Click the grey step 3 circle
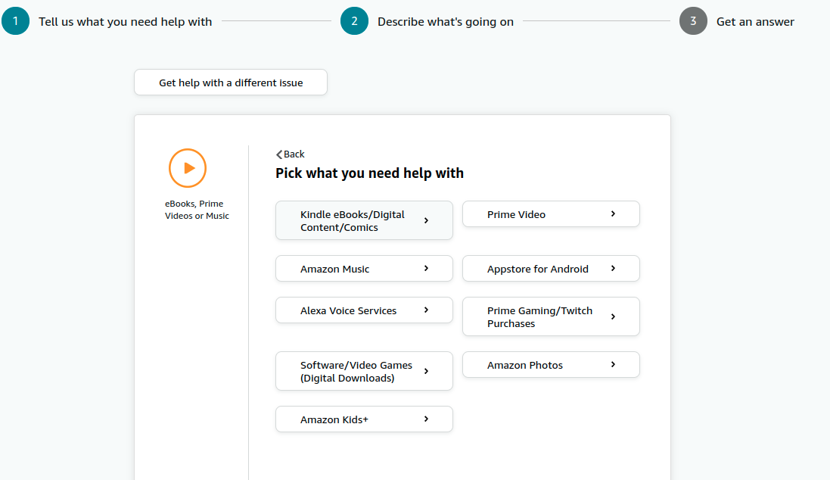The width and height of the screenshot is (830, 480). (693, 21)
